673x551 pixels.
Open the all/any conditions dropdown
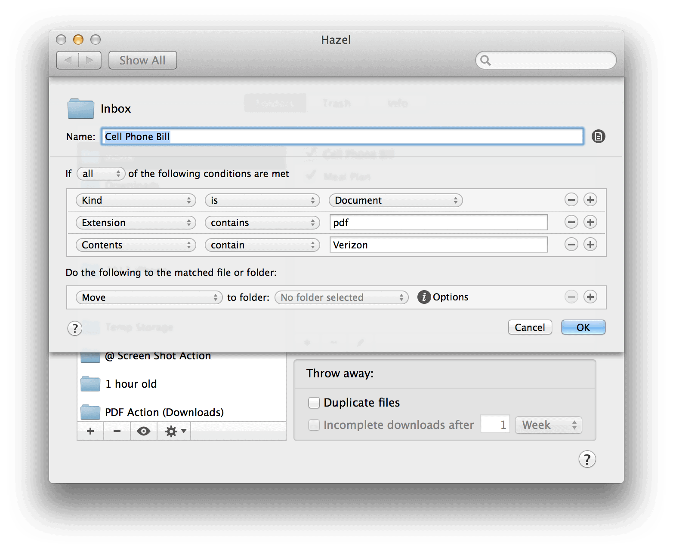[101, 174]
